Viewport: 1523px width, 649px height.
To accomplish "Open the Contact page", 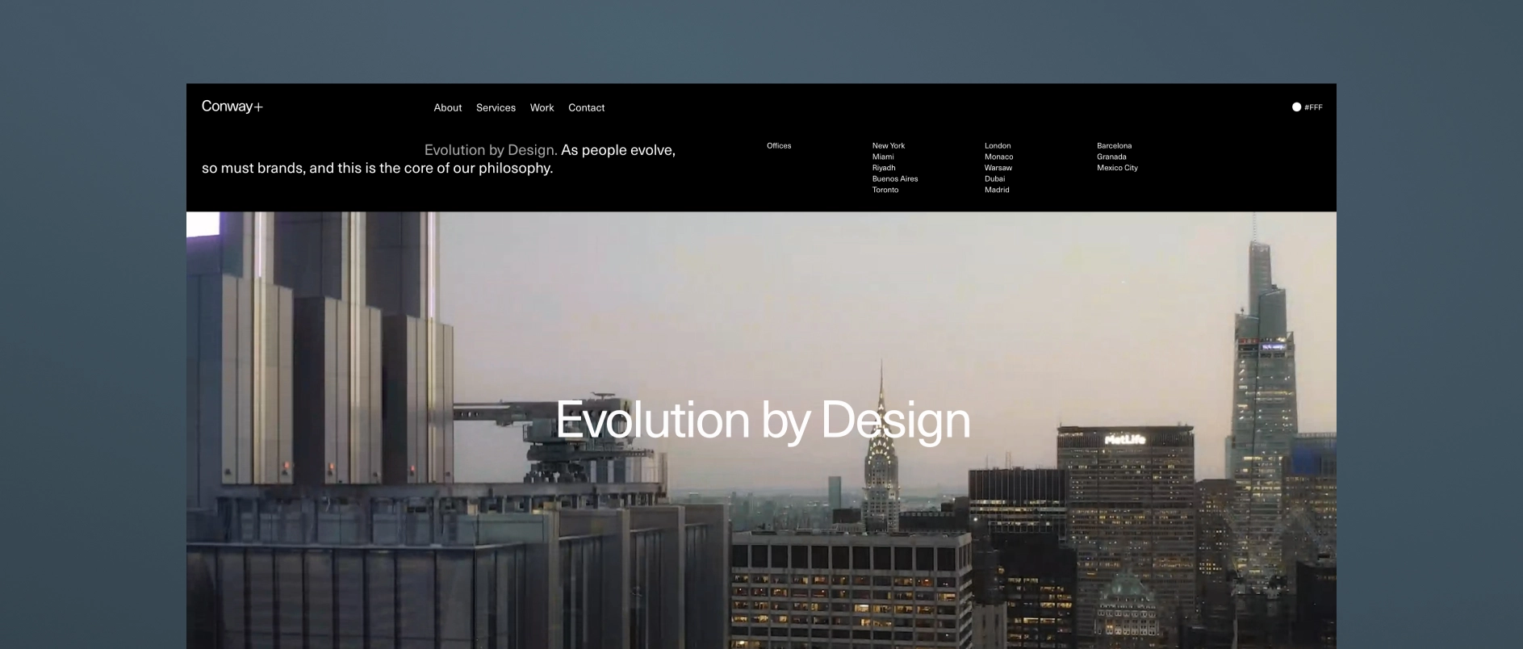I will click(586, 107).
